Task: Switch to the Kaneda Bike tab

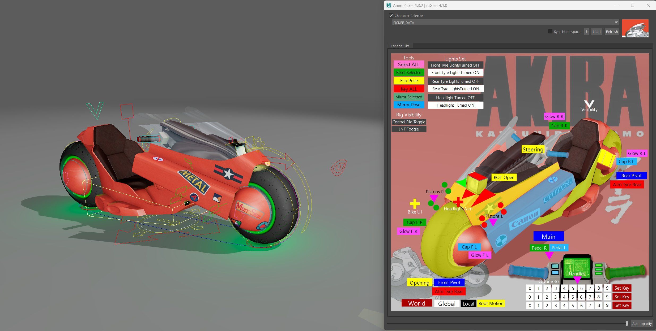Action: pyautogui.click(x=400, y=46)
